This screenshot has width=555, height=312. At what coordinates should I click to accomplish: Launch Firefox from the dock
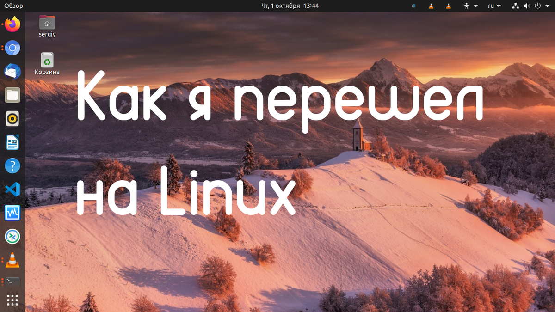pyautogui.click(x=12, y=24)
